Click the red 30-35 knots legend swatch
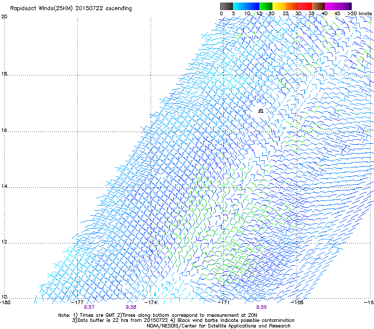374x329 pixels. (x=305, y=6)
